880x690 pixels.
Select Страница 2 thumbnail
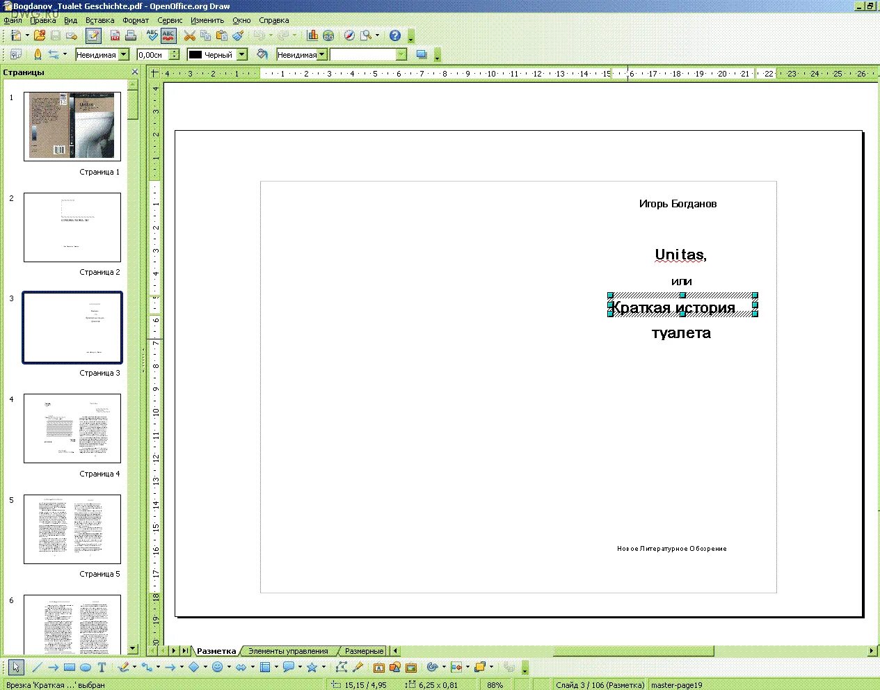click(x=72, y=227)
